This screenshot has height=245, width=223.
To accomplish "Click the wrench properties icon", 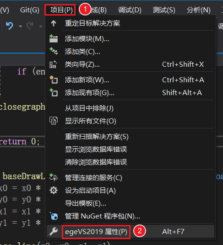I will [54, 231].
